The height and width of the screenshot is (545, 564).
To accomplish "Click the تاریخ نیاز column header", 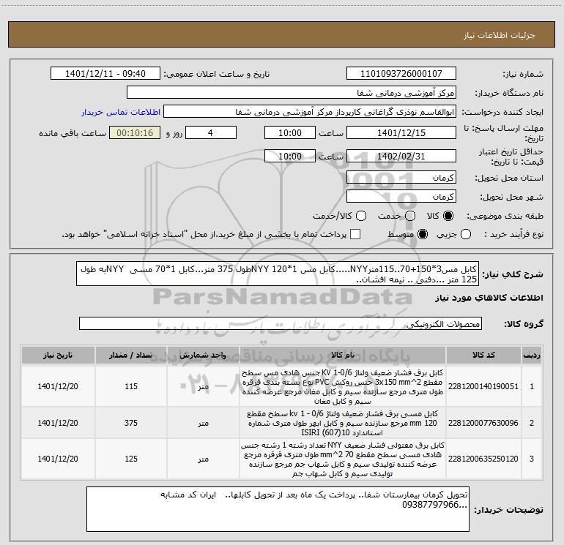I will [58, 355].
